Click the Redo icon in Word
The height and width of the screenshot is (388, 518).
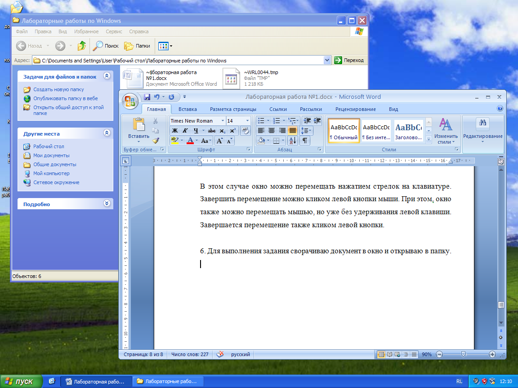pyautogui.click(x=171, y=97)
